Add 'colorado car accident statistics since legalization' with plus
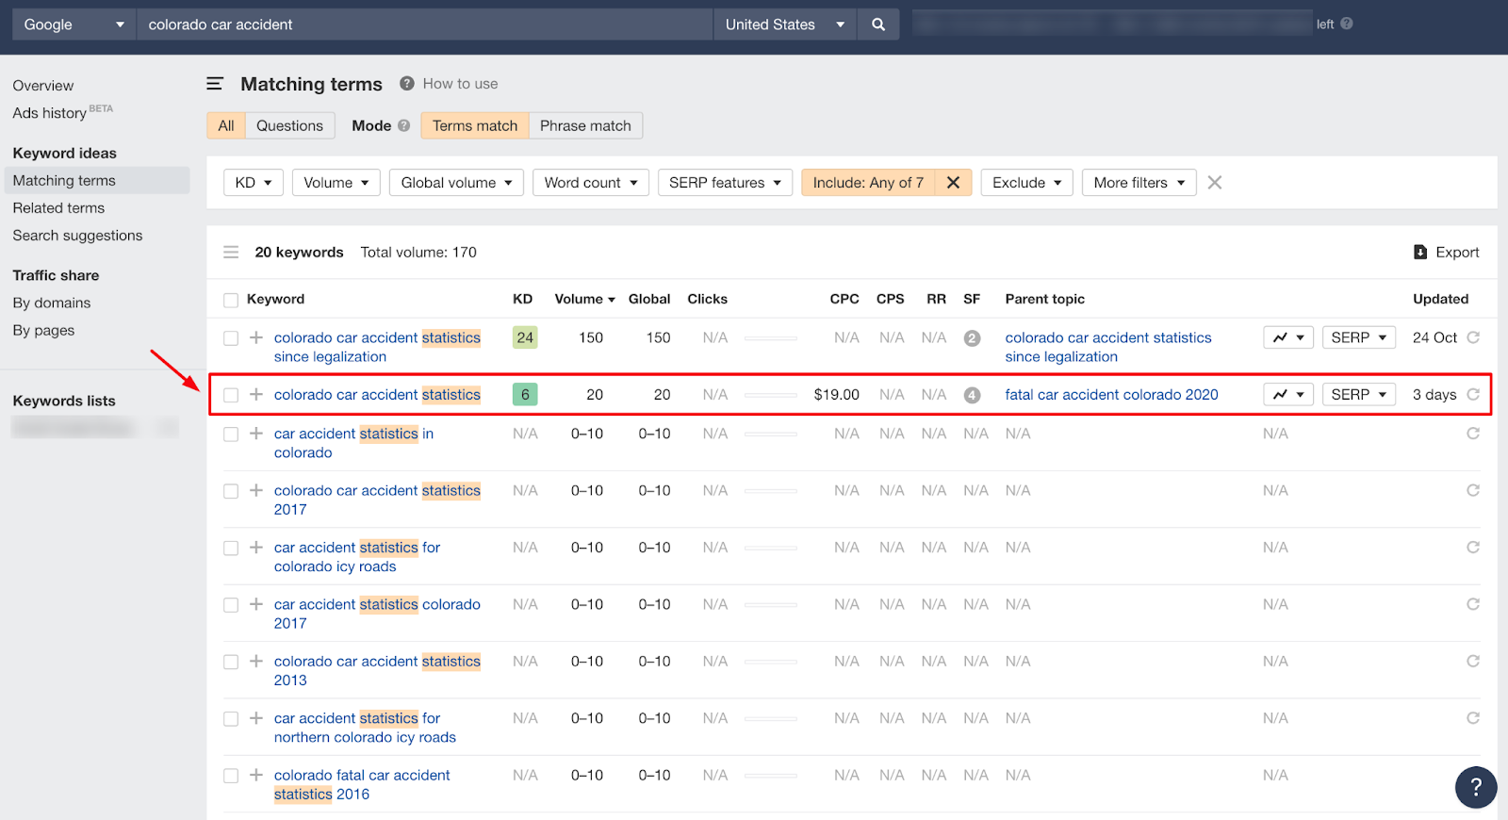The width and height of the screenshot is (1508, 820). point(256,337)
